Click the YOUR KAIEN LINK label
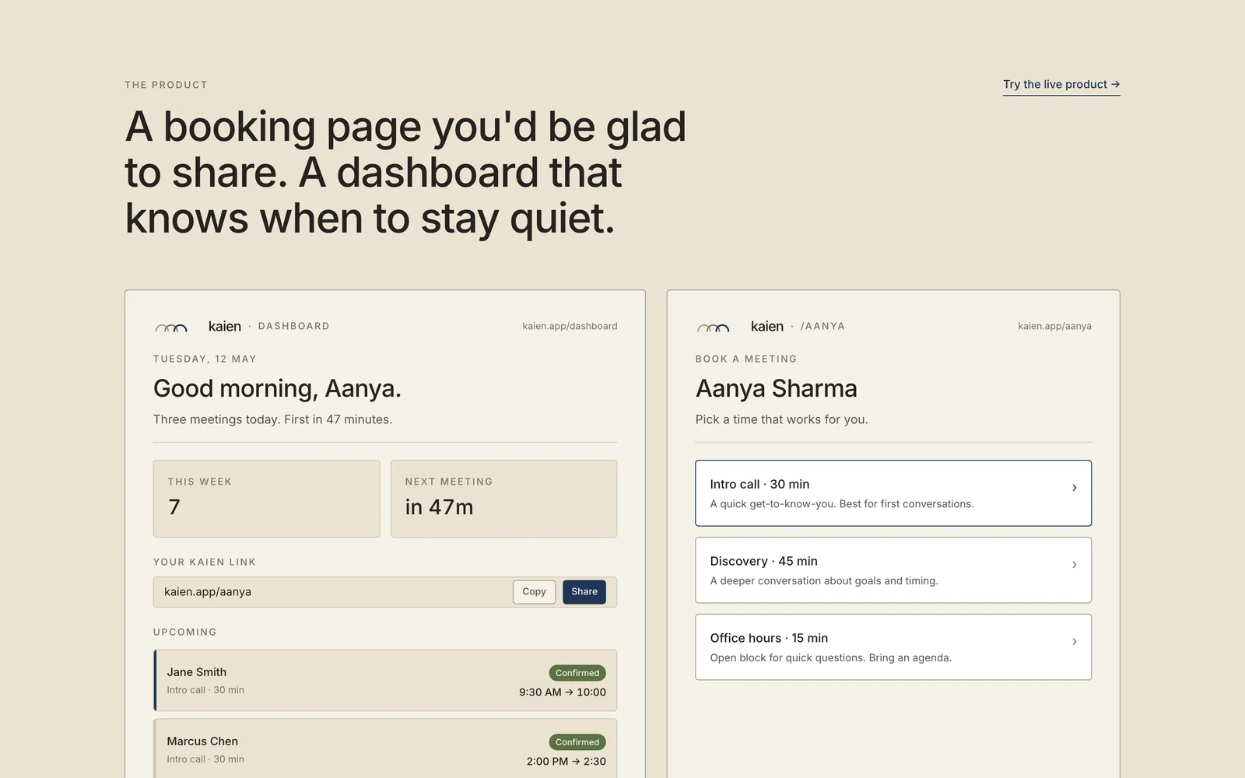The width and height of the screenshot is (1245, 778). pyautogui.click(x=205, y=562)
